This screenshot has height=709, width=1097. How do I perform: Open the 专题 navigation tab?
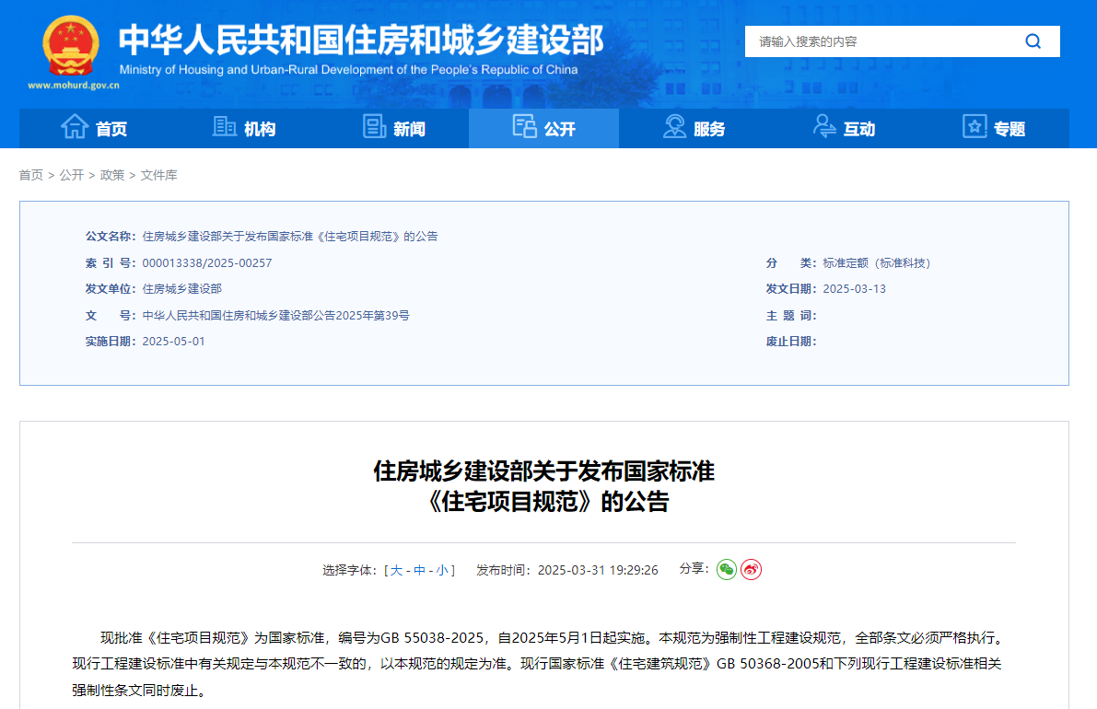(994, 128)
